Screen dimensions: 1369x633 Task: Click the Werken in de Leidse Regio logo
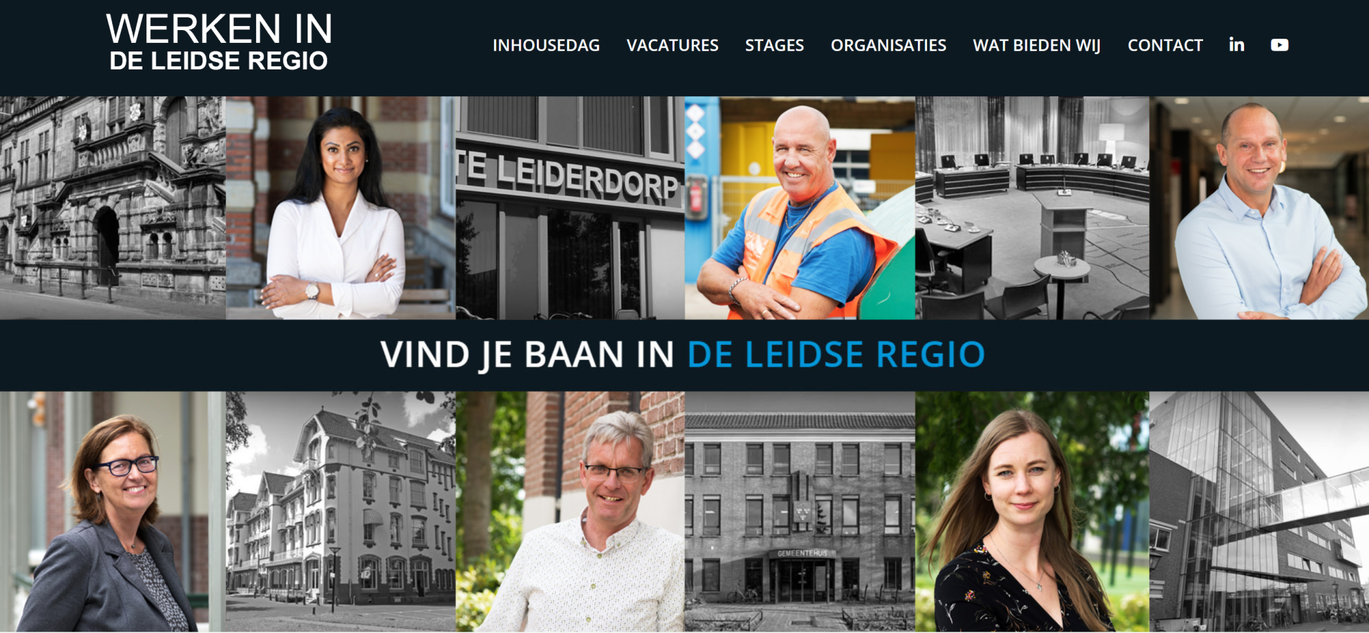[219, 41]
